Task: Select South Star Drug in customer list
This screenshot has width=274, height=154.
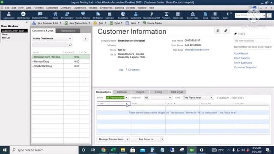Action: pos(61,66)
